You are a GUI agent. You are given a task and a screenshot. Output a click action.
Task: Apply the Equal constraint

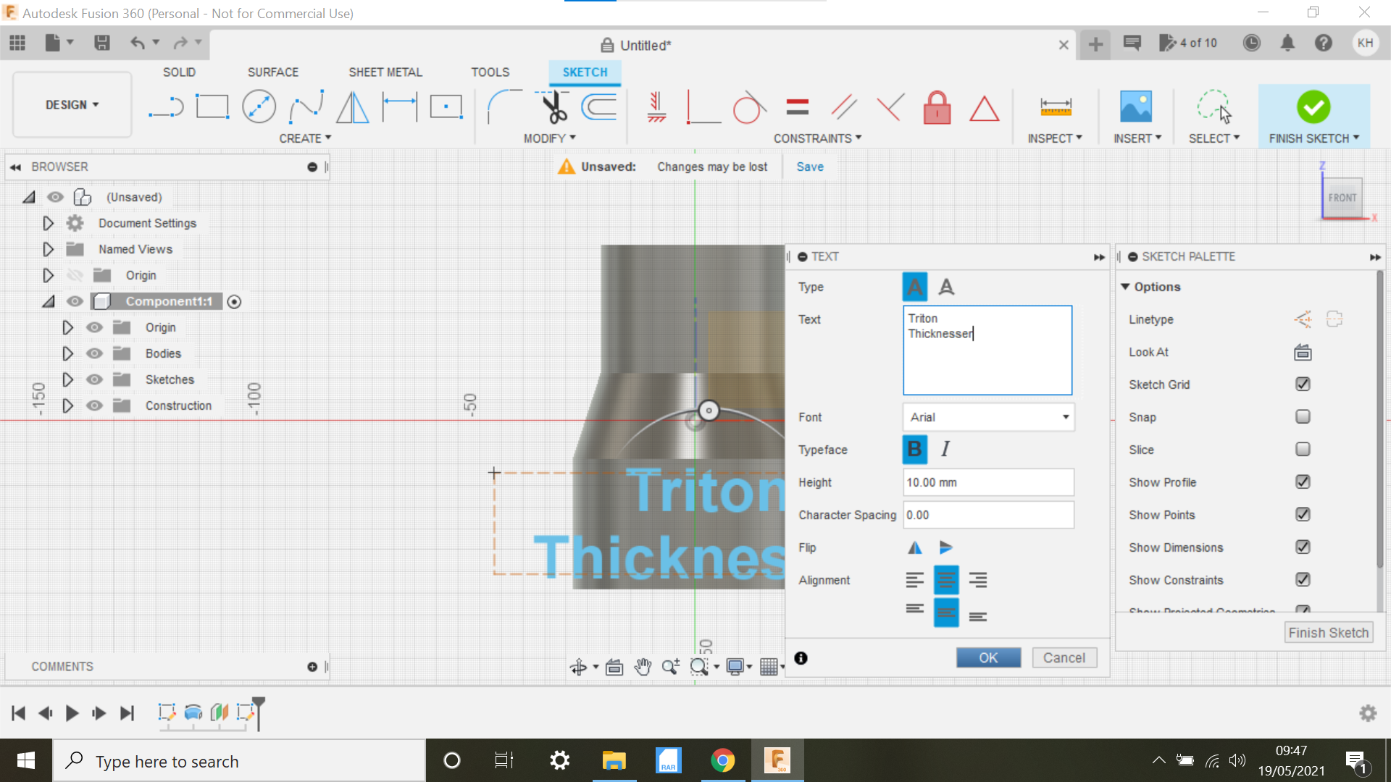coord(797,107)
